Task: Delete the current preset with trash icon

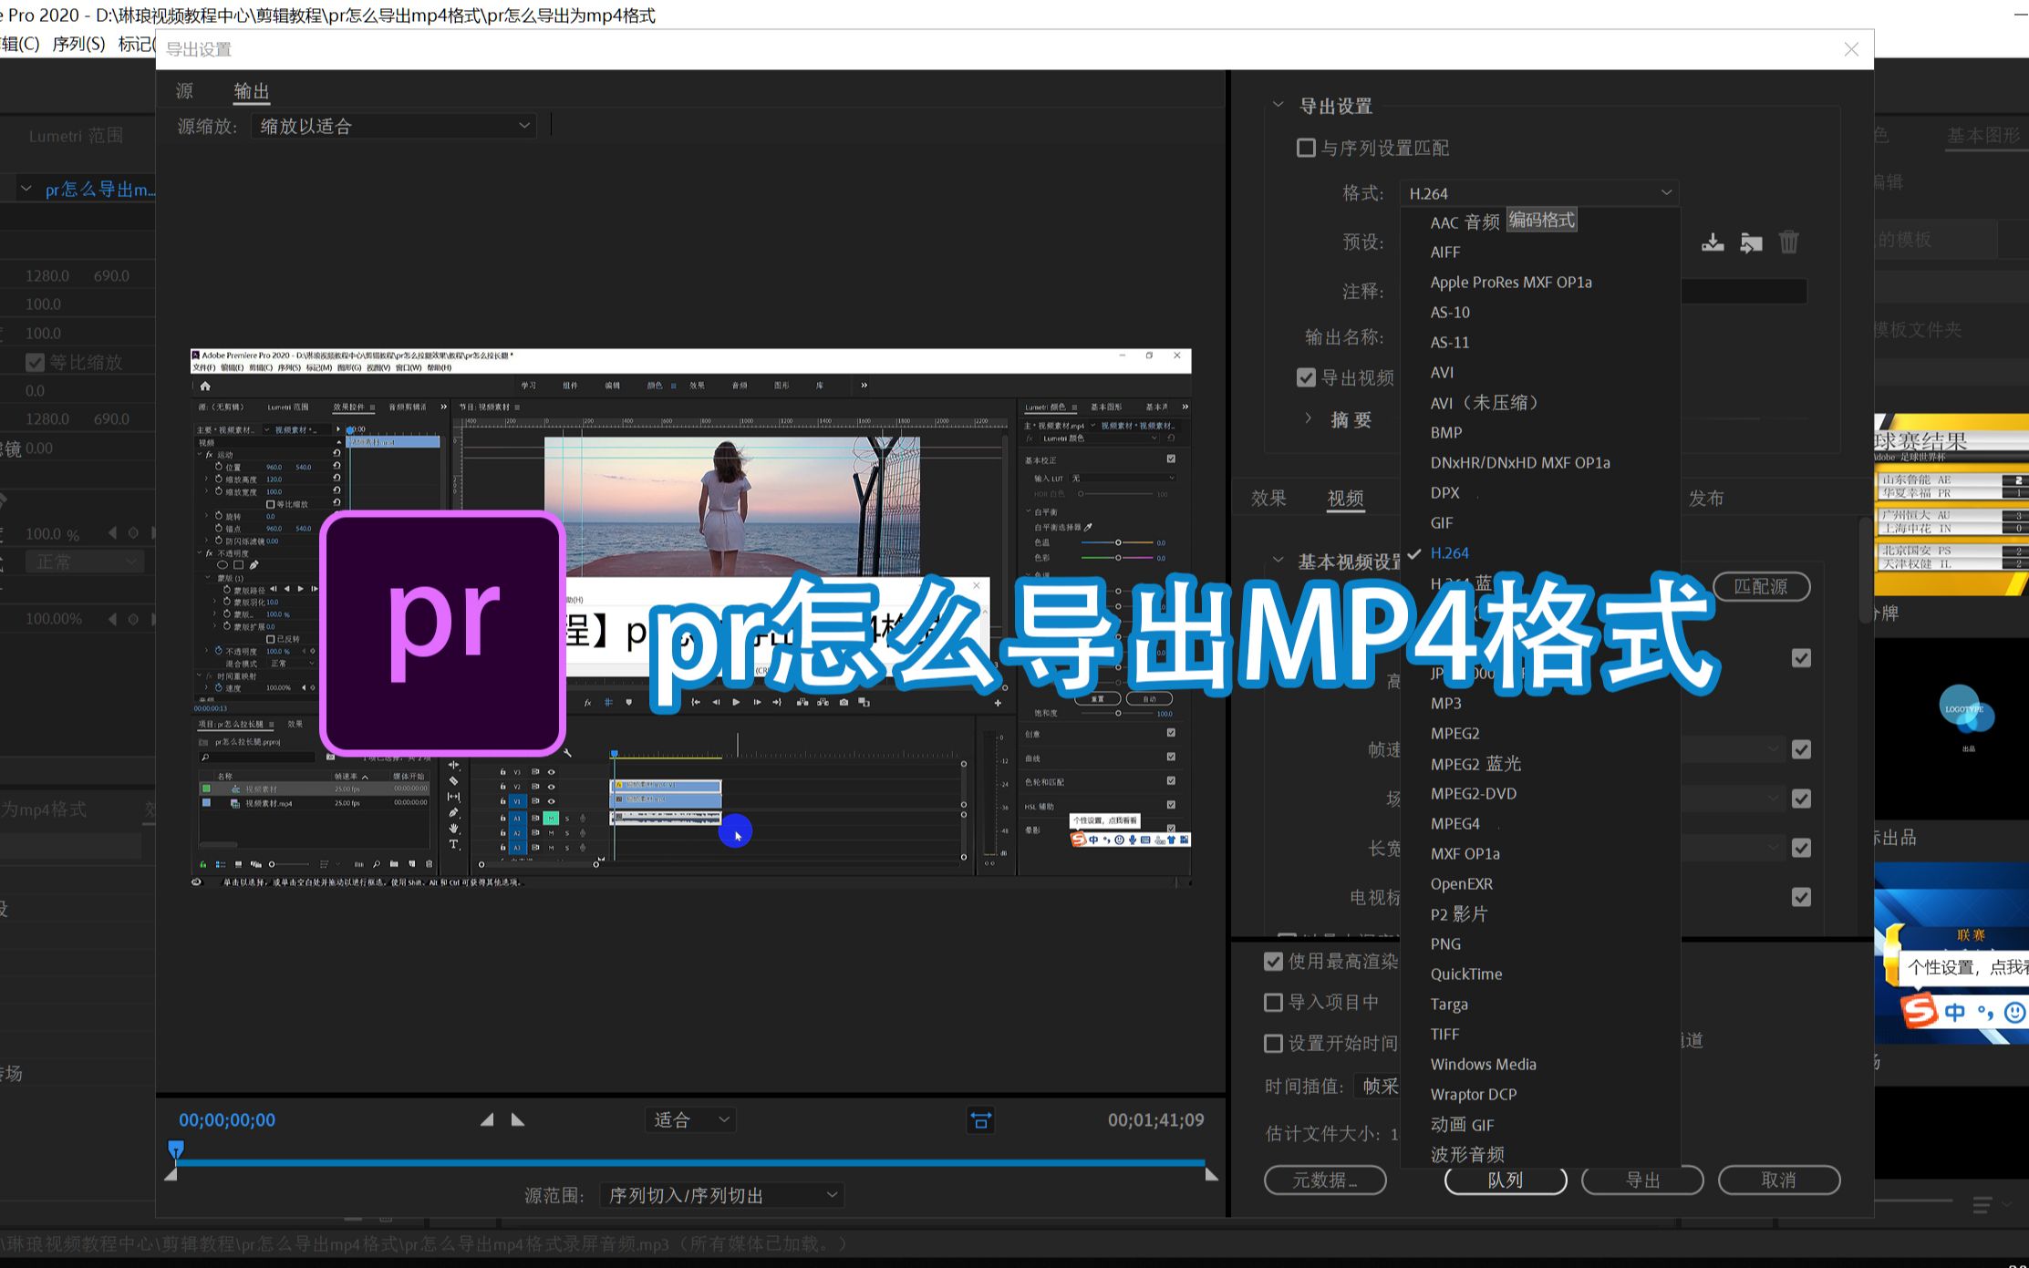Action: (x=1788, y=242)
